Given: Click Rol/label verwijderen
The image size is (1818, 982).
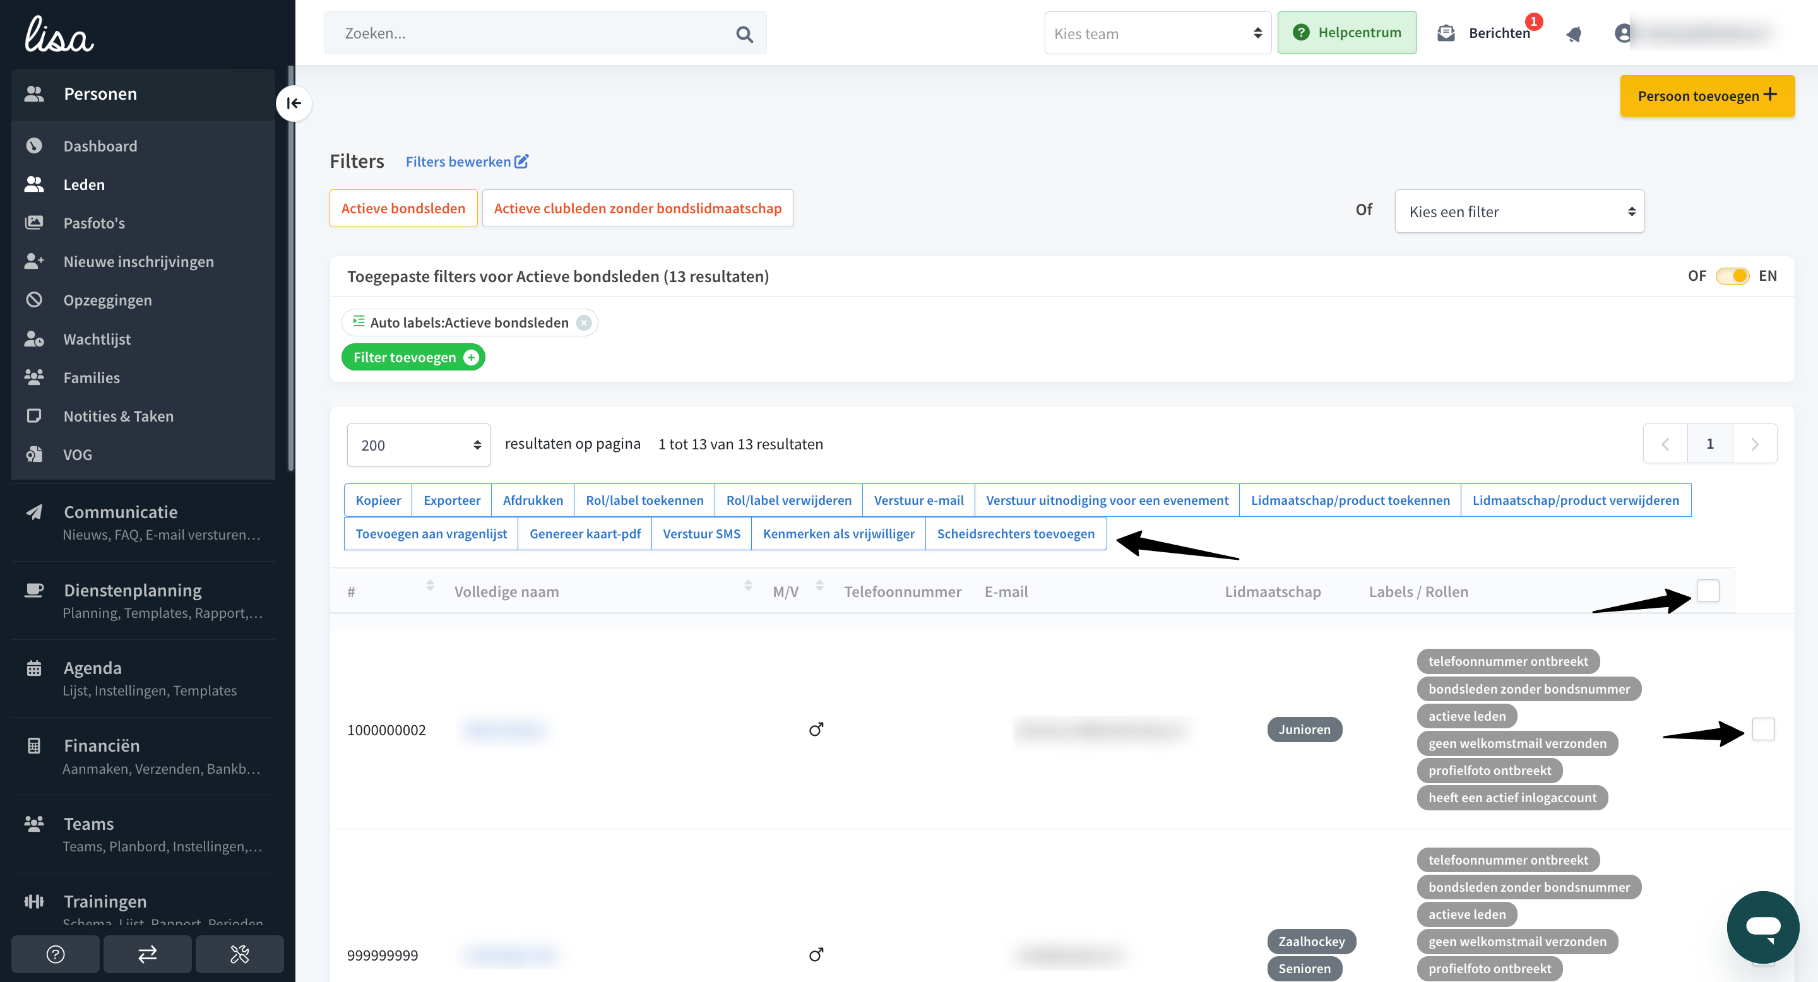Looking at the screenshot, I should (x=788, y=500).
